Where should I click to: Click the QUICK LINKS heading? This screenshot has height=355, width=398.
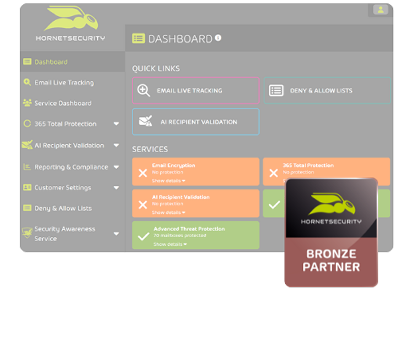[x=156, y=69]
